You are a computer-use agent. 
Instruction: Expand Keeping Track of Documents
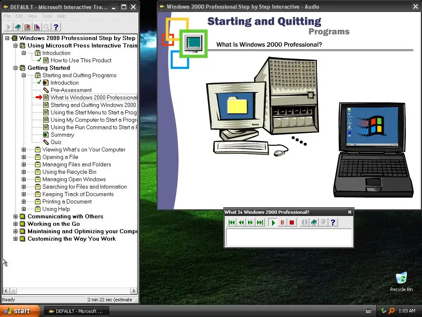point(23,194)
